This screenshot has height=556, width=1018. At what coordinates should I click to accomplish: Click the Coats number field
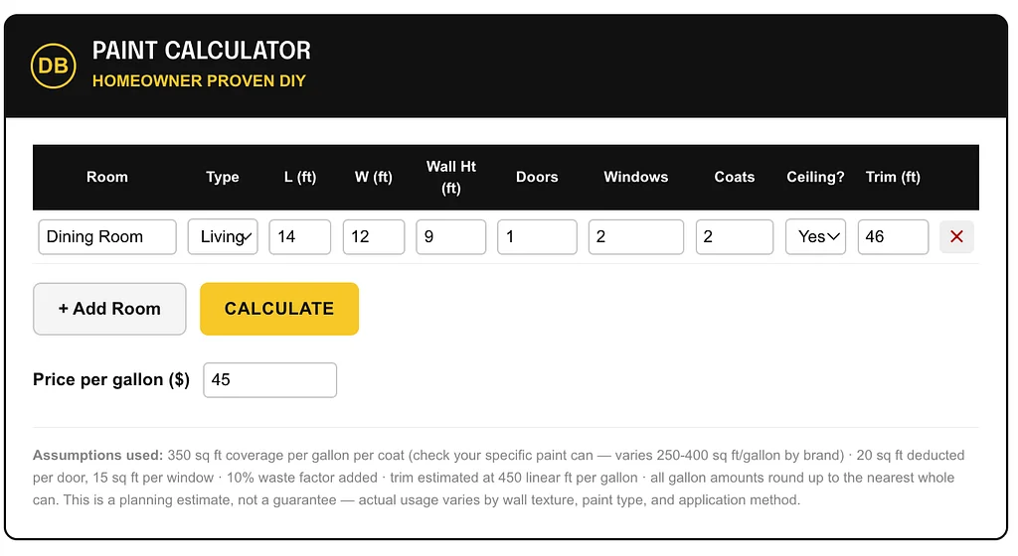pyautogui.click(x=735, y=236)
